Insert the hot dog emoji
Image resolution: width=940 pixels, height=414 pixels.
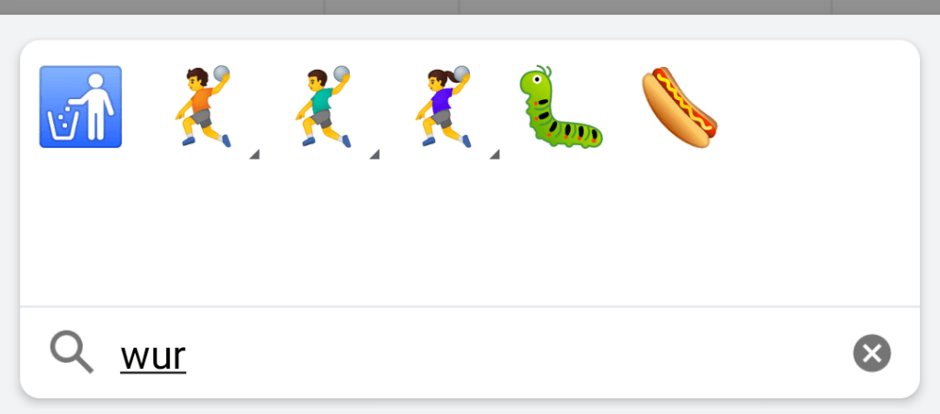point(680,106)
